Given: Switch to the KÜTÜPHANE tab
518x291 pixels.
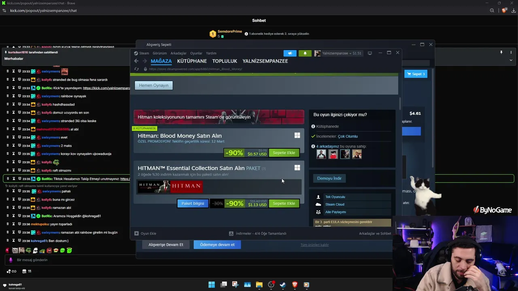Looking at the screenshot, I should tap(192, 61).
